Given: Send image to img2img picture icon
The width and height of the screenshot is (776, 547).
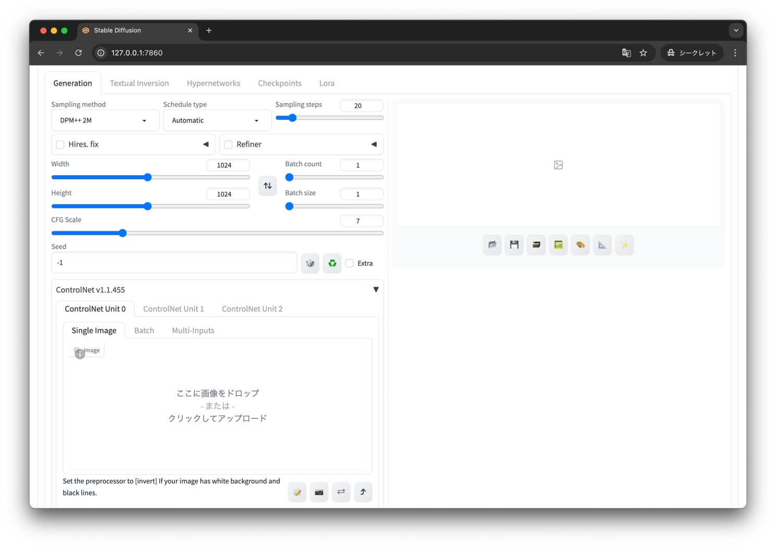Looking at the screenshot, I should pyautogui.click(x=558, y=245).
